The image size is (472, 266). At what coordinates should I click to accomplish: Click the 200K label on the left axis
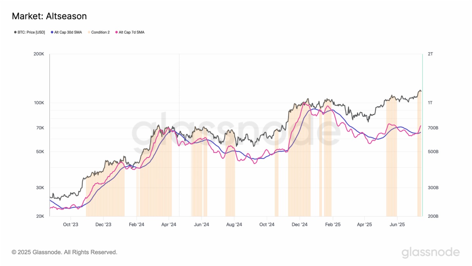39,54
